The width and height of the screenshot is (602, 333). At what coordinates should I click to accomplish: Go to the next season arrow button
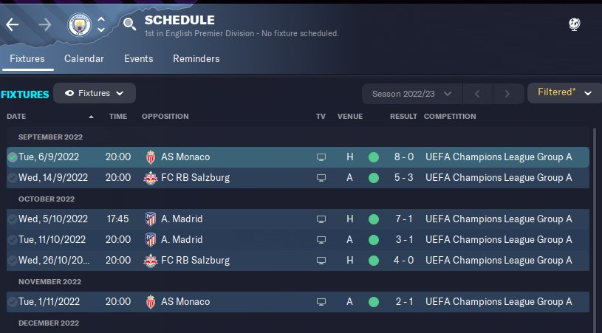(507, 94)
